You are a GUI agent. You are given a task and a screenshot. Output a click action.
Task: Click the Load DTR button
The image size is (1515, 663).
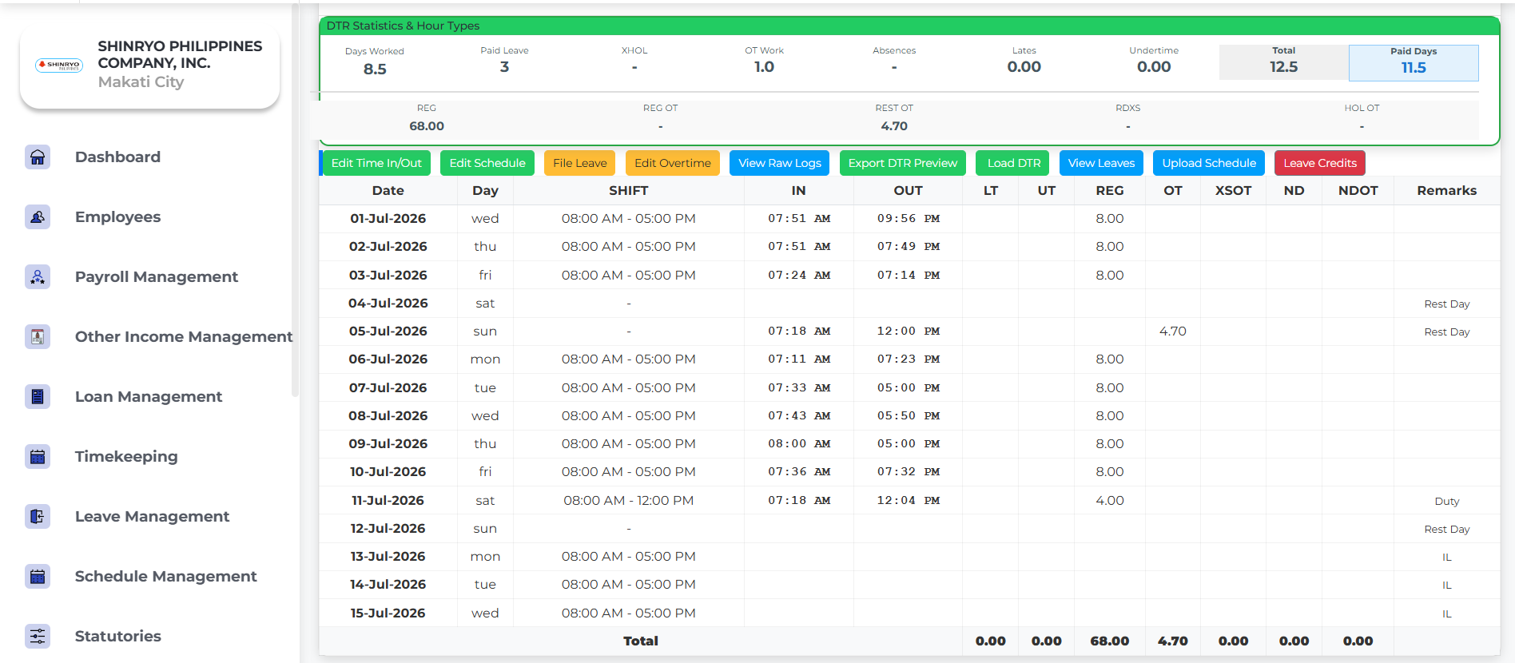coord(1014,163)
